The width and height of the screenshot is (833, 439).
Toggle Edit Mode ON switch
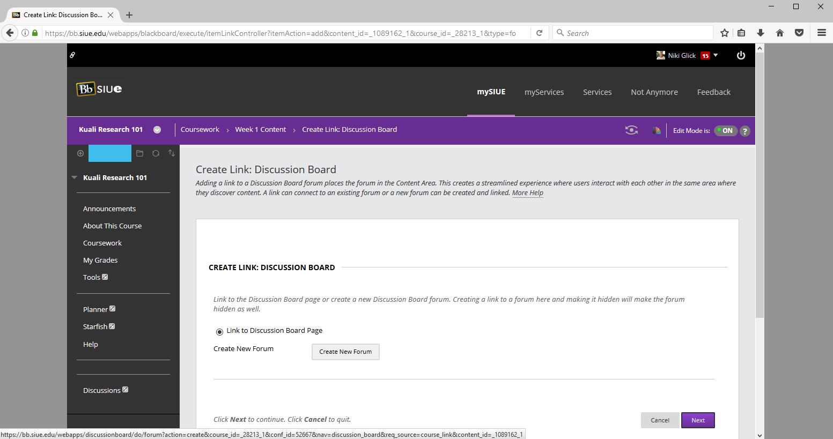click(x=726, y=131)
